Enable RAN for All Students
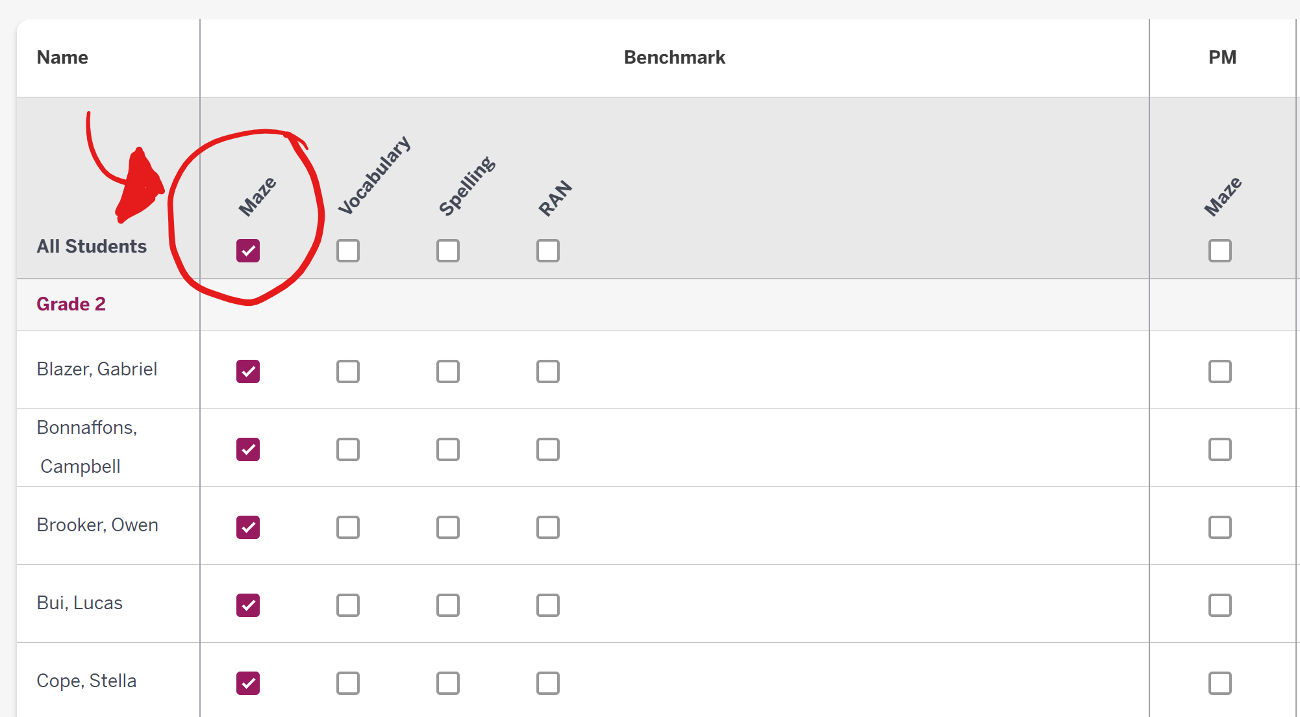This screenshot has height=717, width=1300. tap(547, 250)
